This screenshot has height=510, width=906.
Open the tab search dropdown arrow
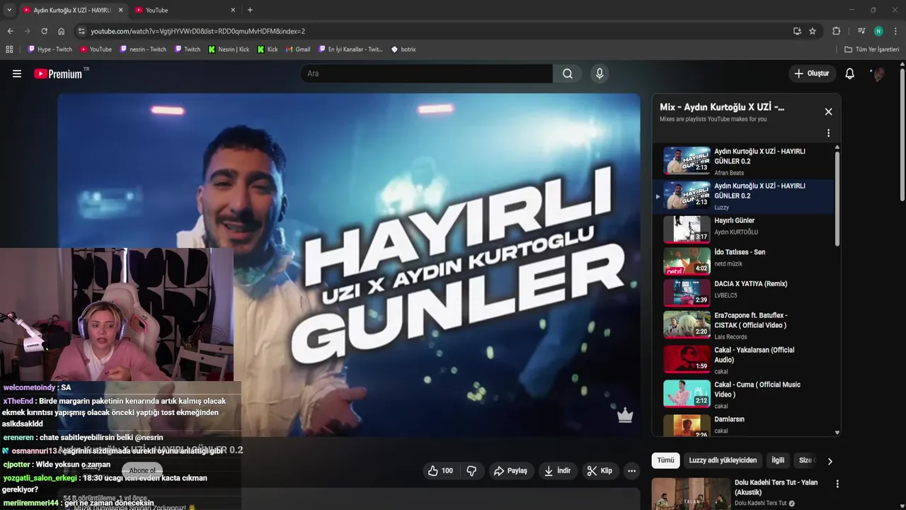pyautogui.click(x=9, y=10)
